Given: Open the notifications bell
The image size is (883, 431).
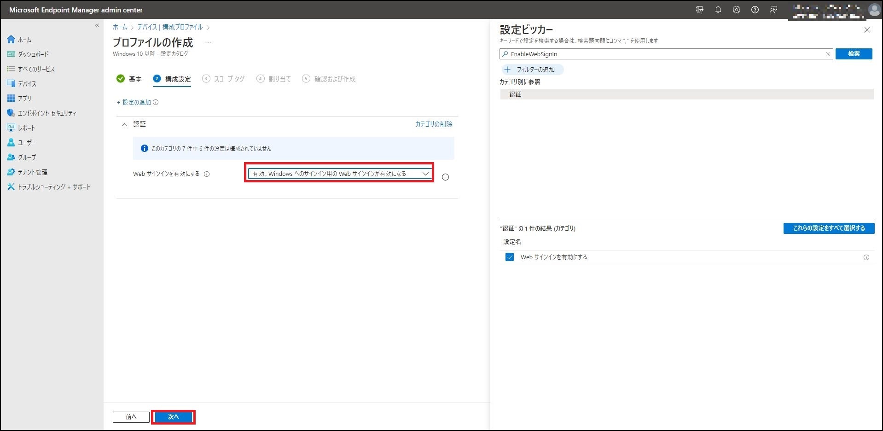Looking at the screenshot, I should click(x=718, y=10).
